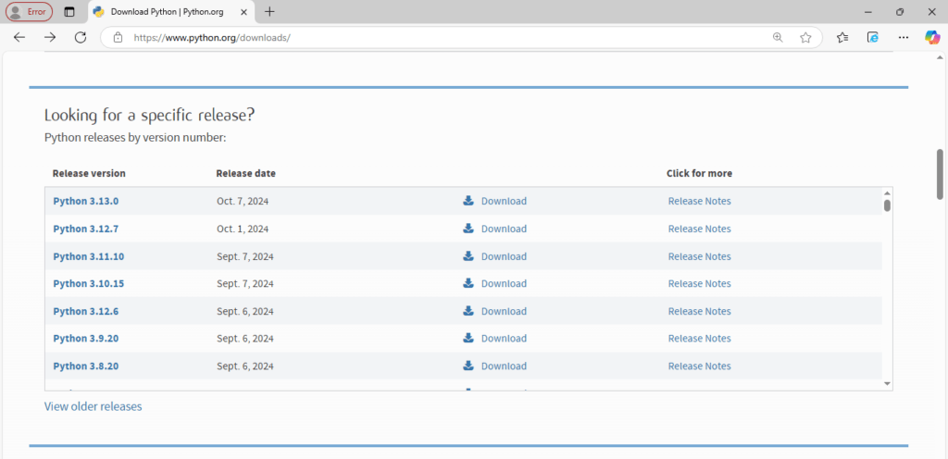Screen dimensions: 948x459
Task: Click Download text link for Python 3.11.10
Action: point(504,256)
